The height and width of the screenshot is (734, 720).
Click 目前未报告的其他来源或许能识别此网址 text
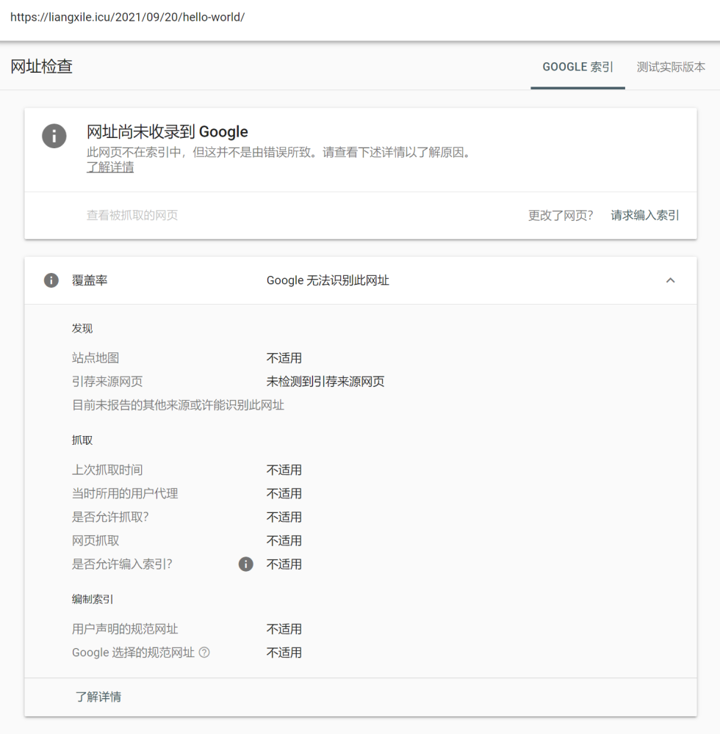(178, 405)
